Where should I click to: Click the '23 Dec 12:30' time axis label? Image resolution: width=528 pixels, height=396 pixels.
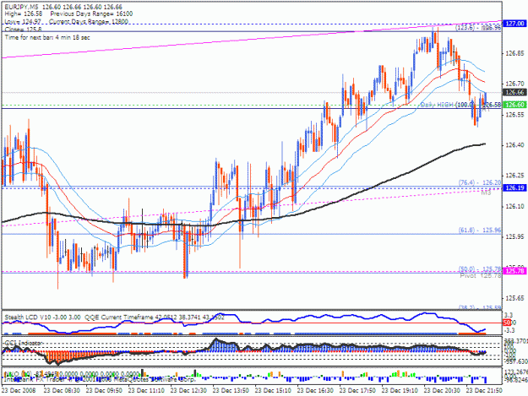[188, 391]
